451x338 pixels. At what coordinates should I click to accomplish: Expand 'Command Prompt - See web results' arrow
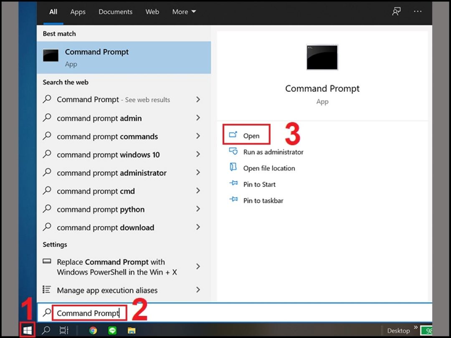click(198, 99)
